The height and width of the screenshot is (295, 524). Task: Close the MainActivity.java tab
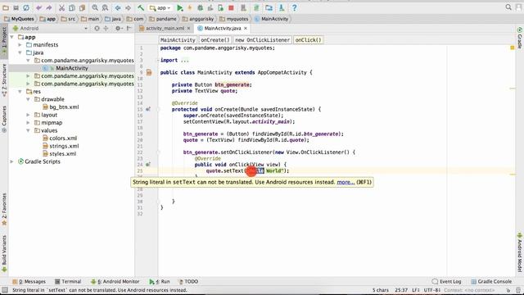(246, 29)
